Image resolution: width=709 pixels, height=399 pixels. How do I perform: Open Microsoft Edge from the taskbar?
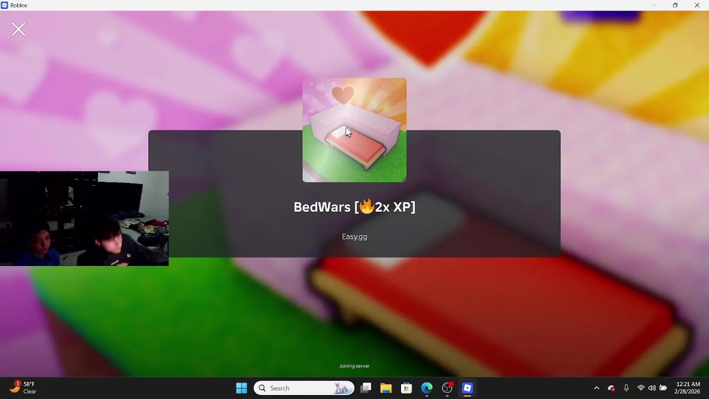click(427, 388)
